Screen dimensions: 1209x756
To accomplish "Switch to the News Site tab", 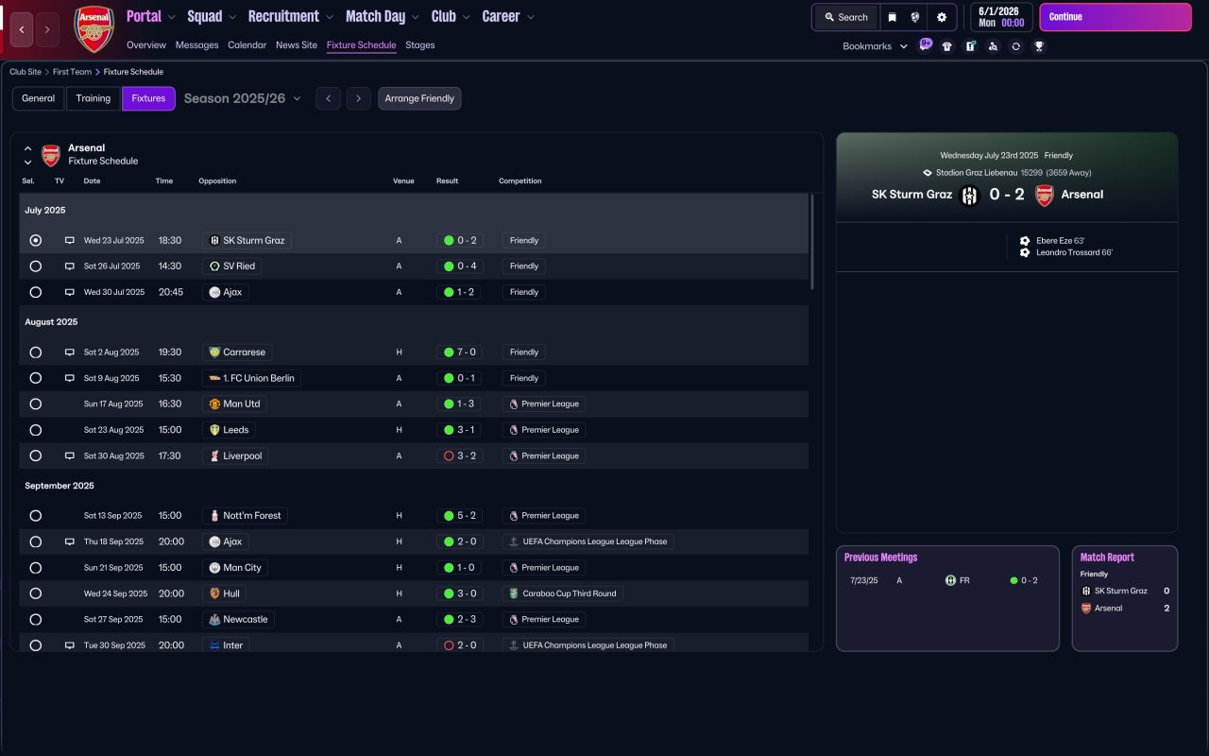I will tap(297, 45).
